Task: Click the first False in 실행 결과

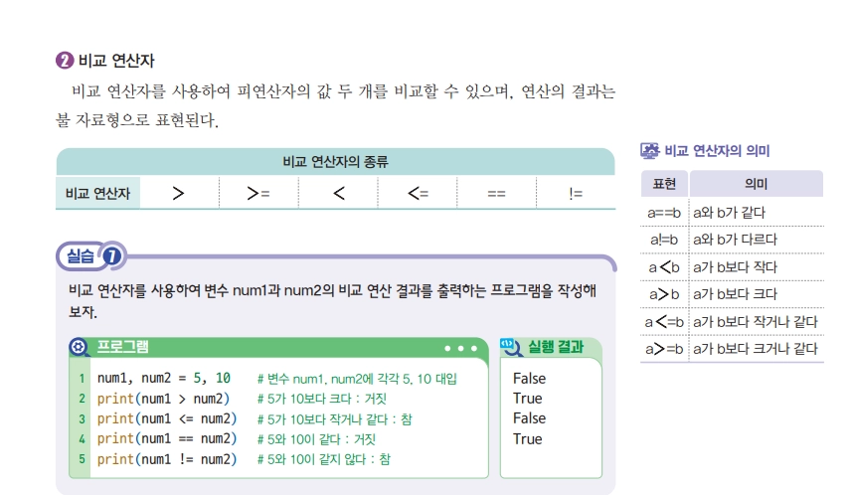Action: 529,378
